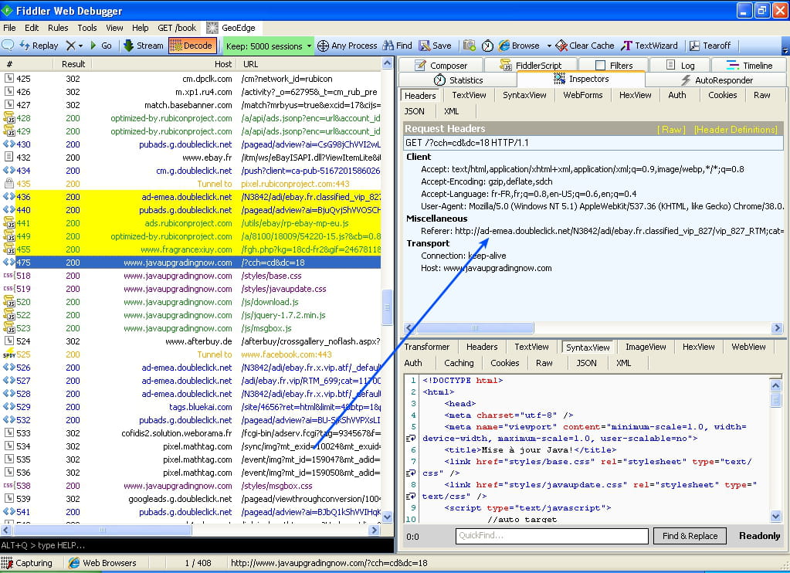Open the Web Browsers process filter
Screen dimensions: 790x573
(102, 563)
